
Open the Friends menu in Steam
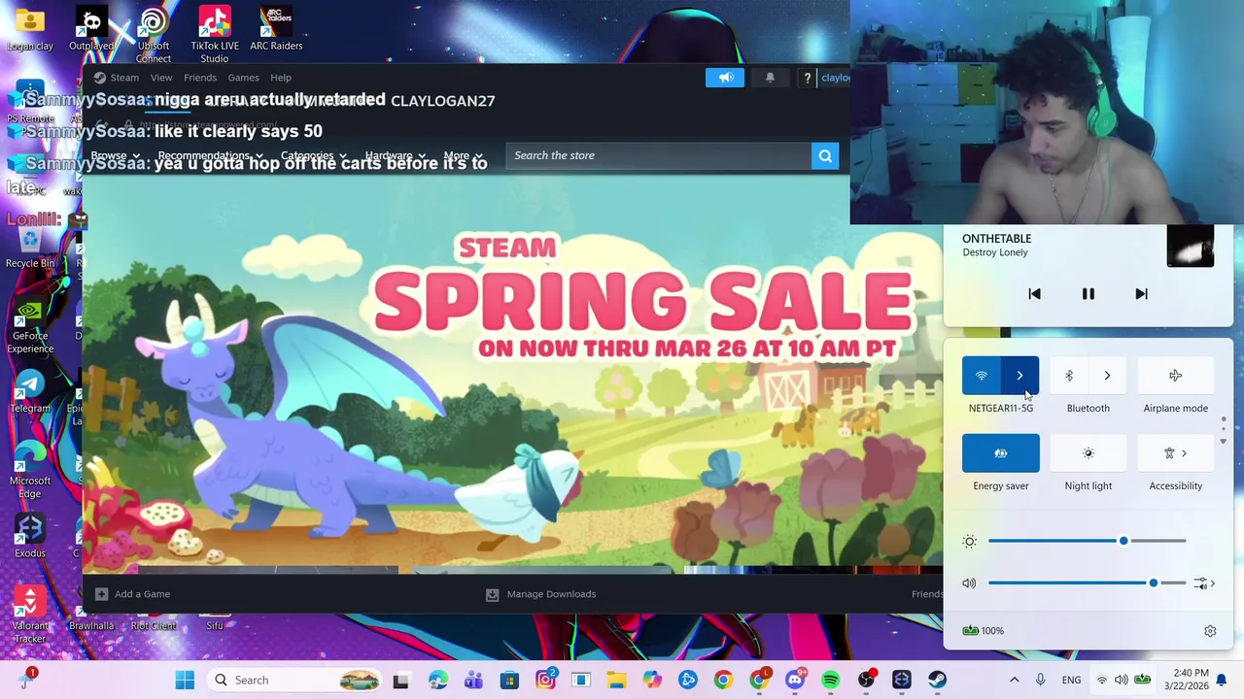coord(200,78)
